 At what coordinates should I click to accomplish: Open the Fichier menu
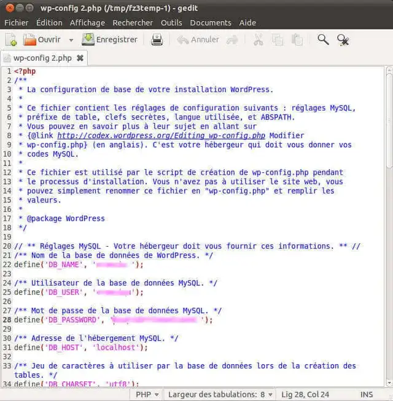17,23
